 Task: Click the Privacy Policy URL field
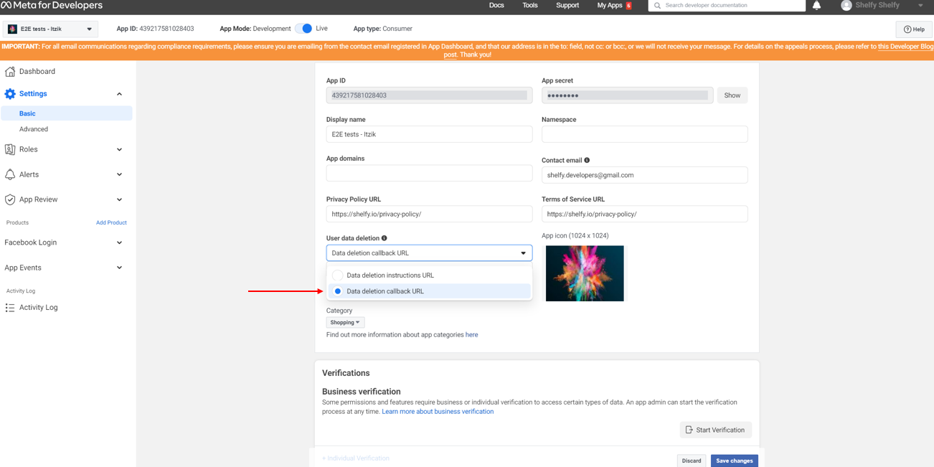point(429,214)
